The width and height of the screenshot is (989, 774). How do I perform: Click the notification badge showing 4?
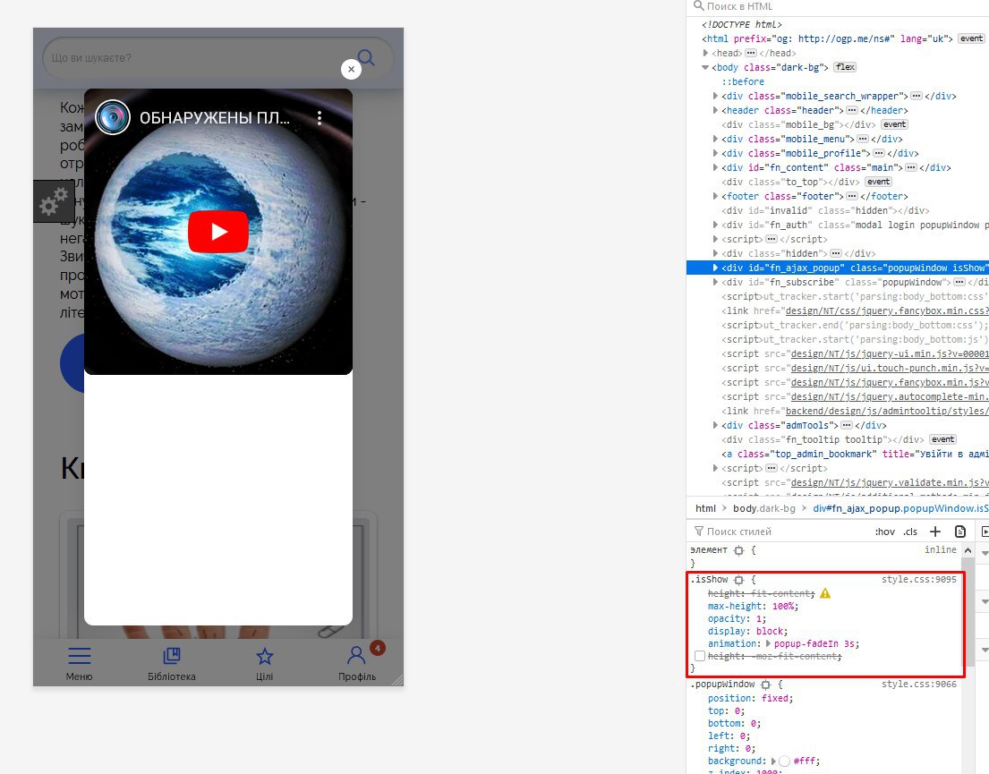(377, 648)
